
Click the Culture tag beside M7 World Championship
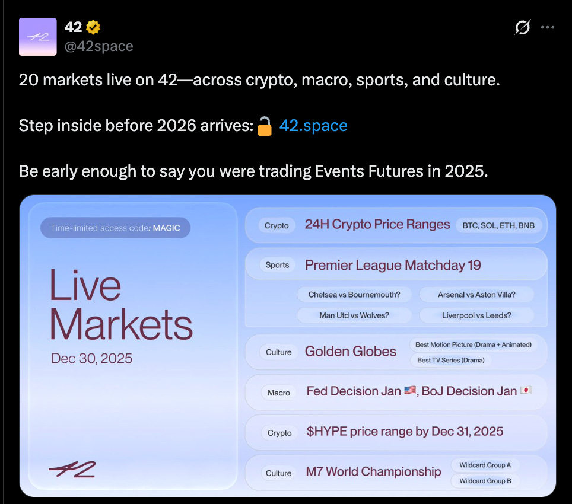point(278,473)
